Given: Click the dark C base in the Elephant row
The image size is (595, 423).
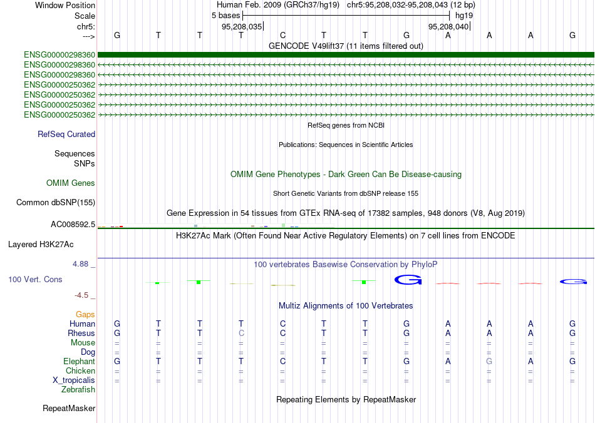Looking at the screenshot, I should tap(282, 361).
